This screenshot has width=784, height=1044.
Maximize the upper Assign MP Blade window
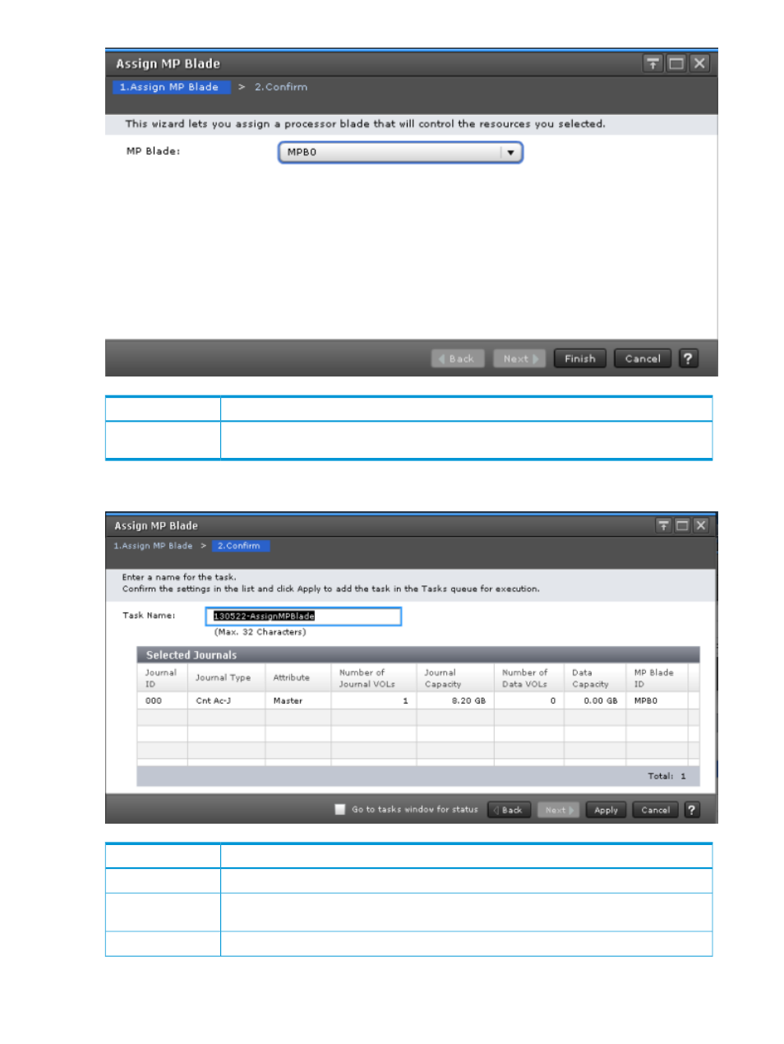coord(676,63)
